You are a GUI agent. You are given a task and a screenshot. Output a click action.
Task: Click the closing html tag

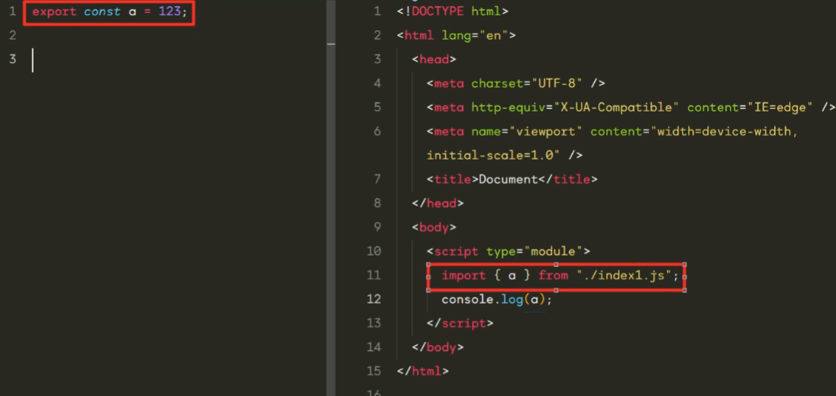pyautogui.click(x=423, y=371)
